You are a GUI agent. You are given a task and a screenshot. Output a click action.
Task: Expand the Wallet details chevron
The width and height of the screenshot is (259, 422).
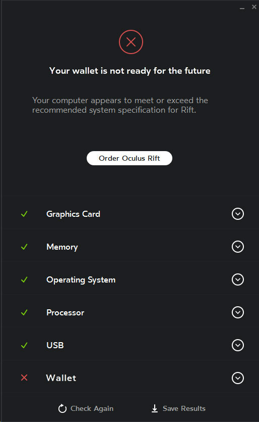238,378
